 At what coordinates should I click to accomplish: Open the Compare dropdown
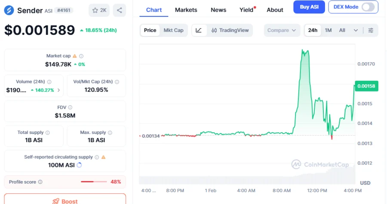pyautogui.click(x=282, y=30)
